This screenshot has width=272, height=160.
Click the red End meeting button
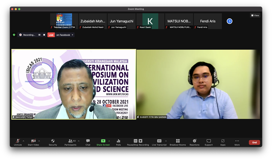point(254,142)
